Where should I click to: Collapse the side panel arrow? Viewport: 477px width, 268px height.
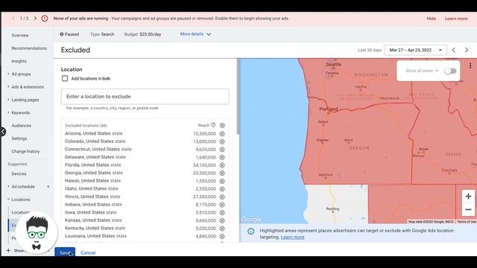coord(3,132)
